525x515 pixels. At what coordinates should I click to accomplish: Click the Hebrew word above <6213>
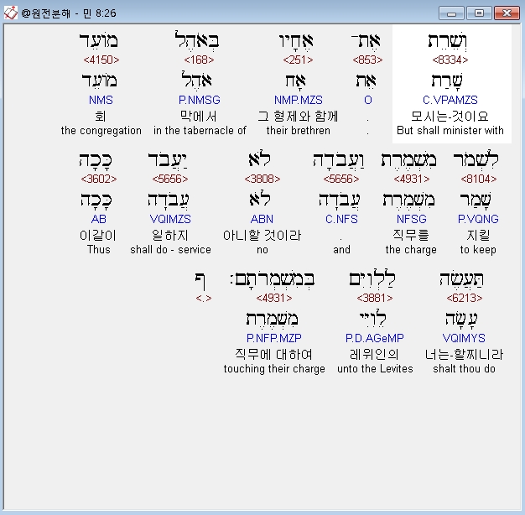coord(462,278)
